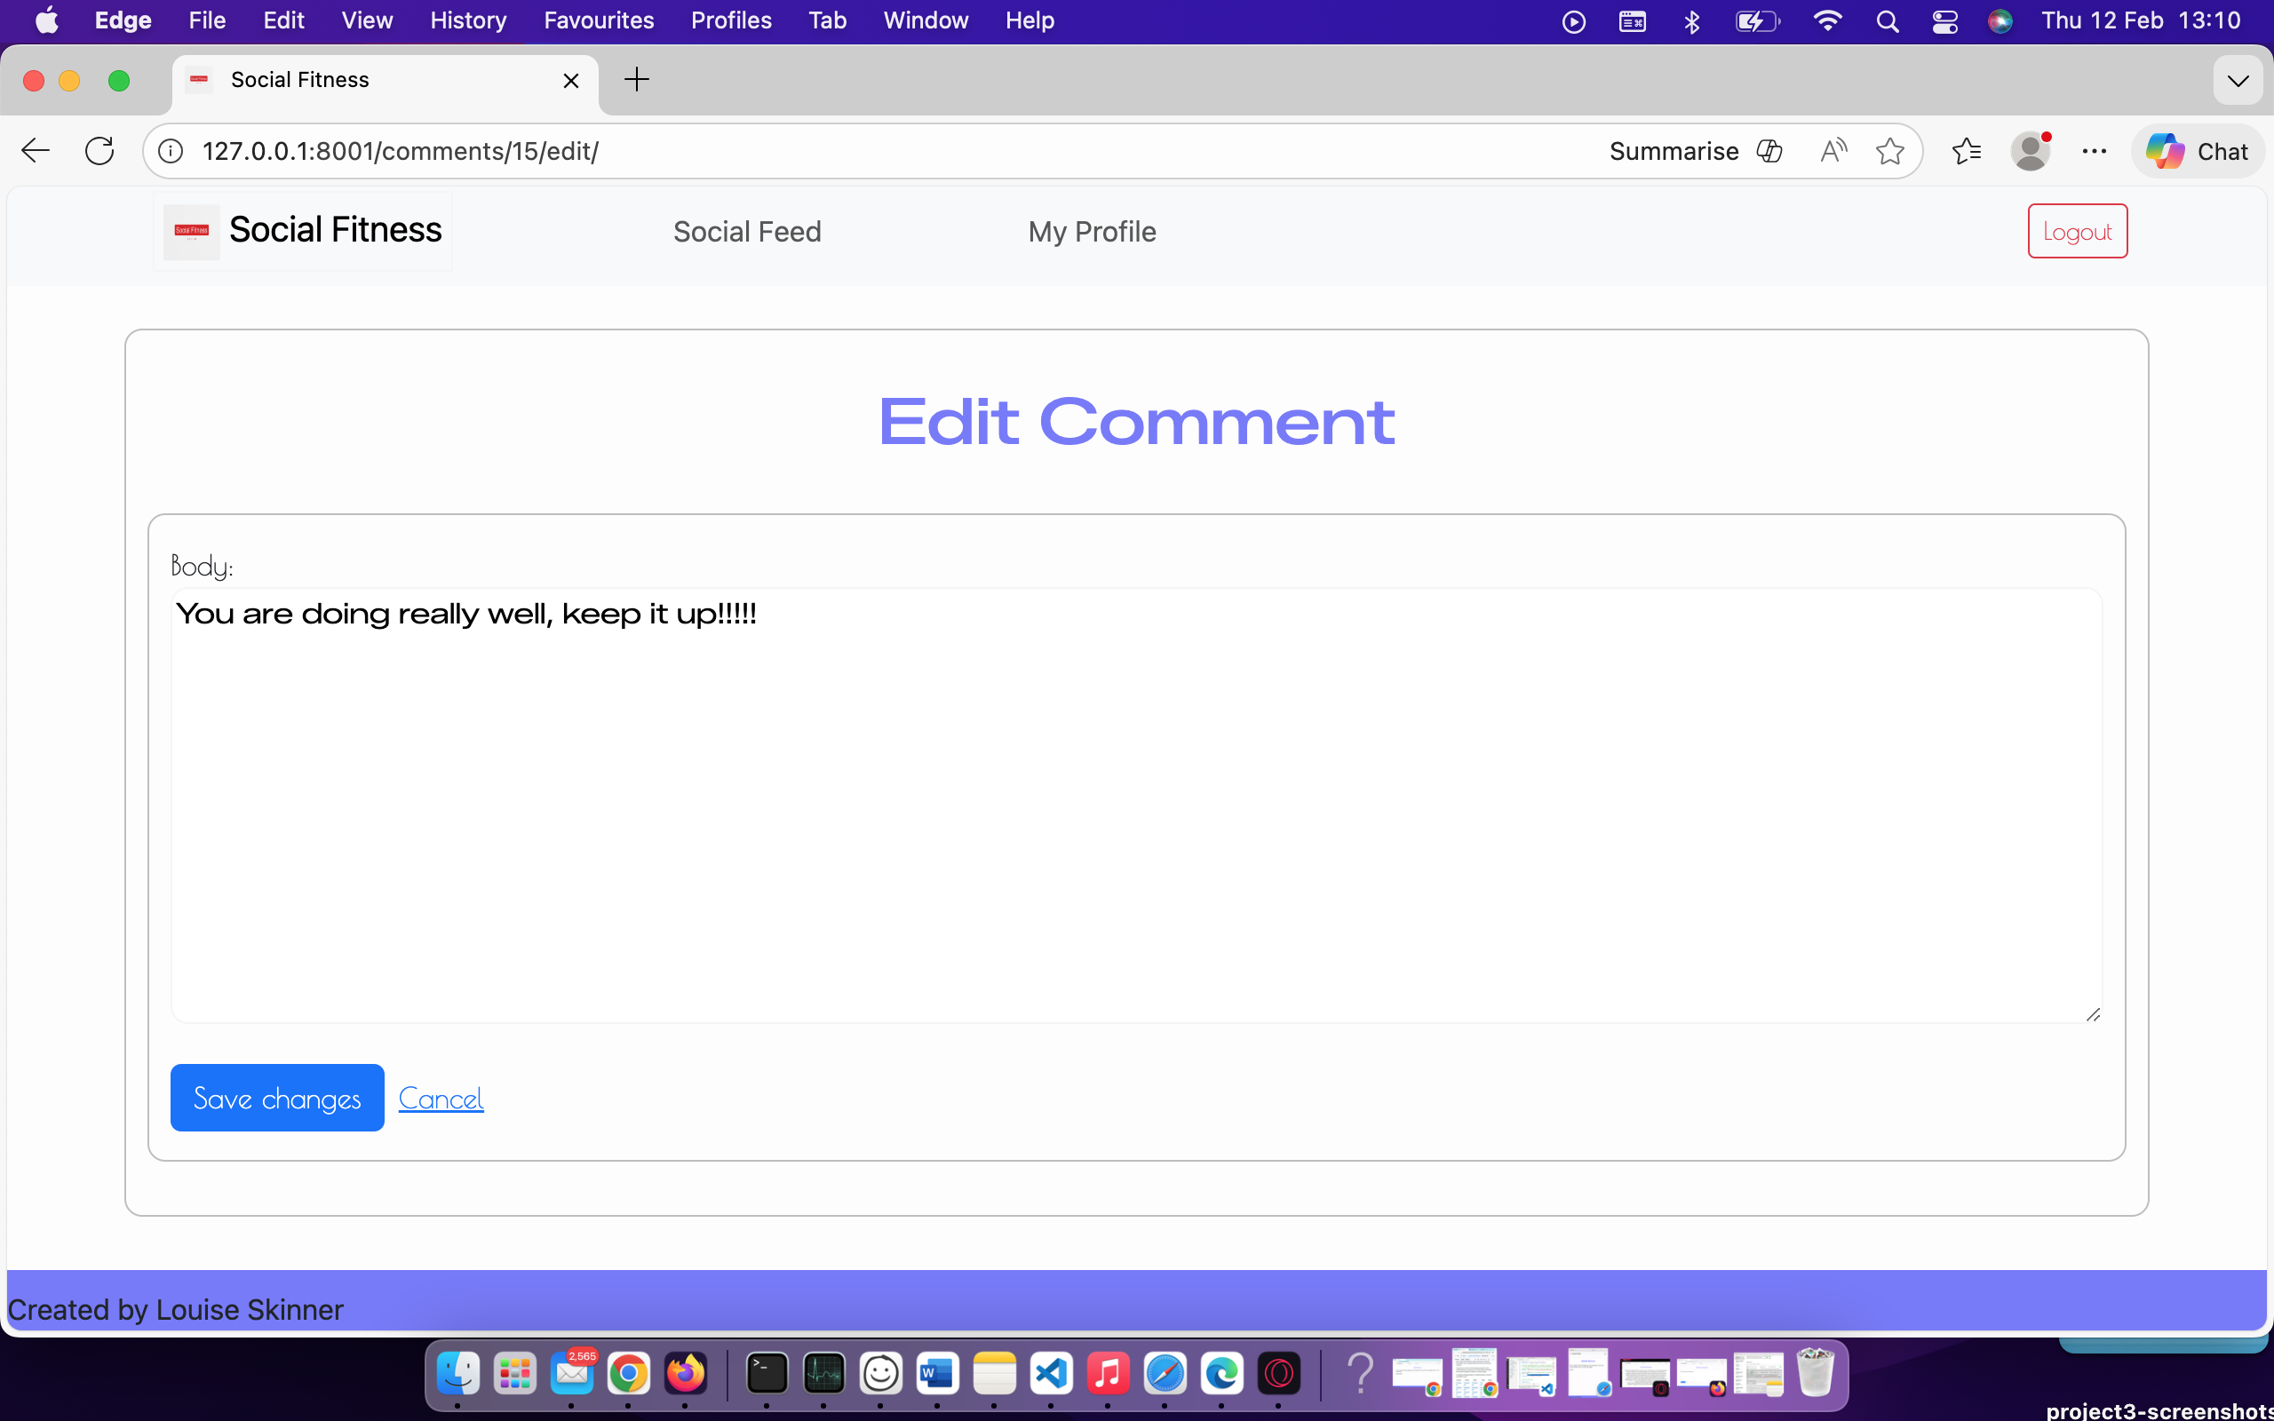
Task: Open Copilot Chat
Action: pos(2197,150)
